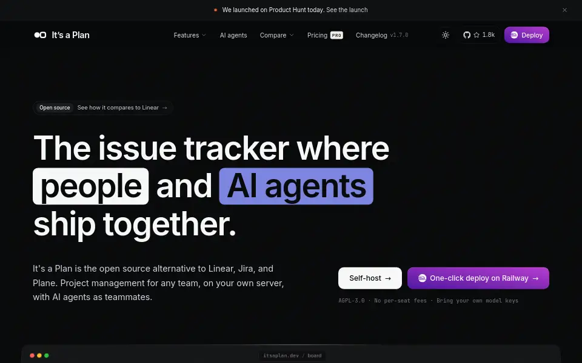Open the 'See the launch' link
The image size is (582, 363).
point(347,10)
